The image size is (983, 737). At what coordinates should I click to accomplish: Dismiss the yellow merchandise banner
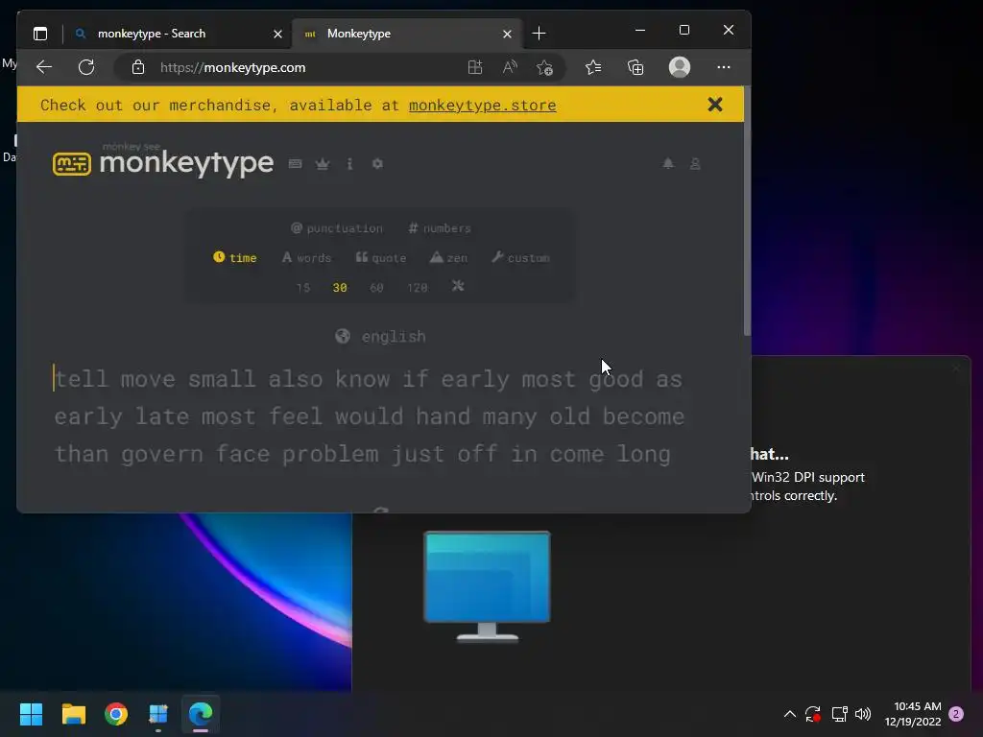click(714, 105)
